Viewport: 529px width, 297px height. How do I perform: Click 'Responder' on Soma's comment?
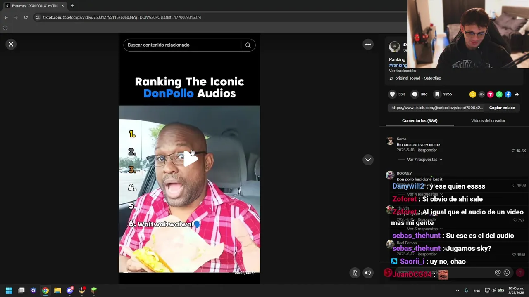[427, 150]
